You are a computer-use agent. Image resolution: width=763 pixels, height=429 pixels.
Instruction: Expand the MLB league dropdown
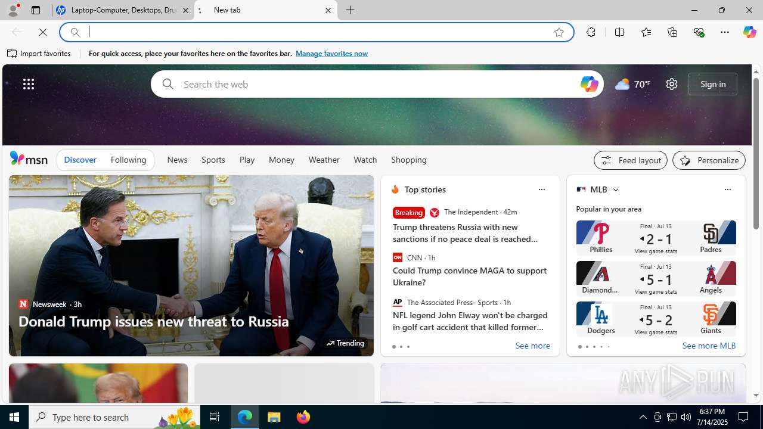(x=615, y=189)
